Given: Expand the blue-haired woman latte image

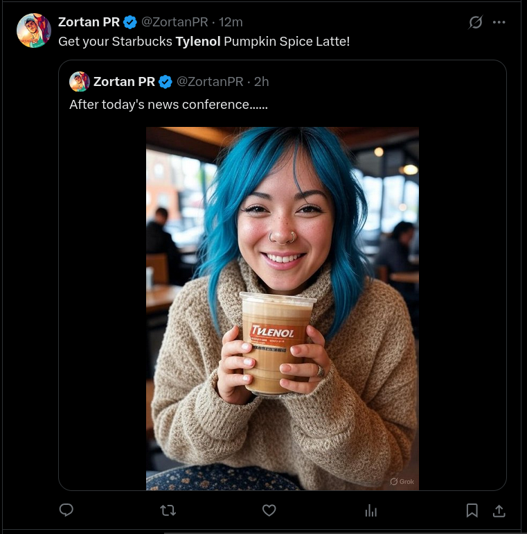Looking at the screenshot, I should [283, 308].
